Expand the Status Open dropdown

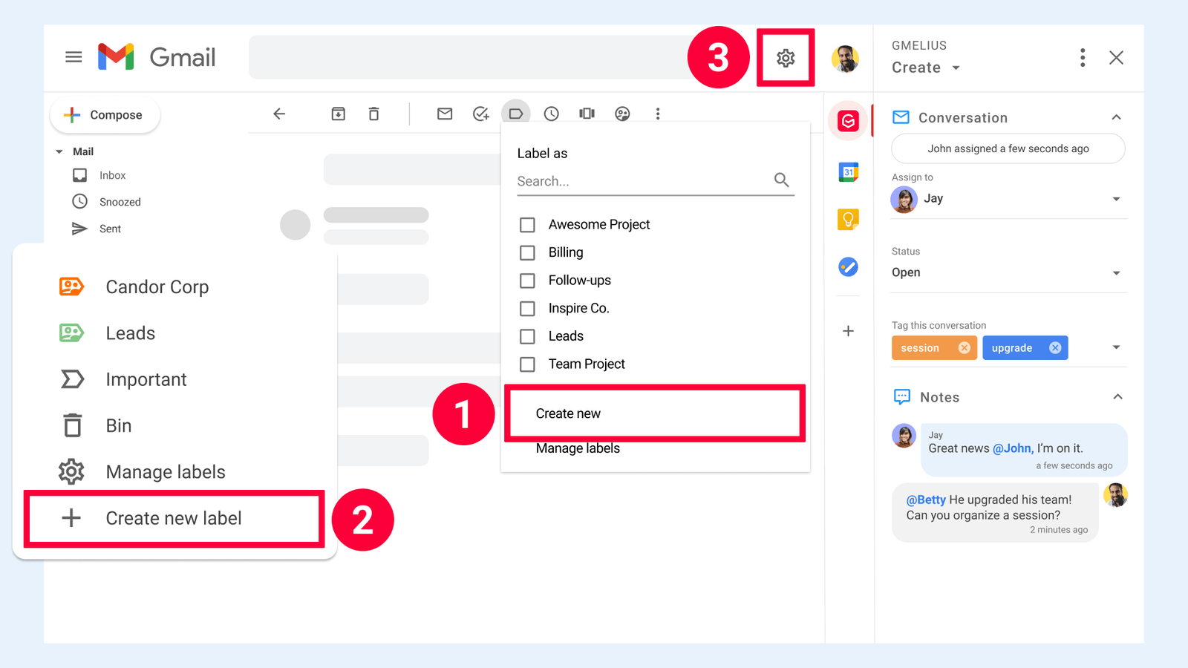pos(1115,273)
